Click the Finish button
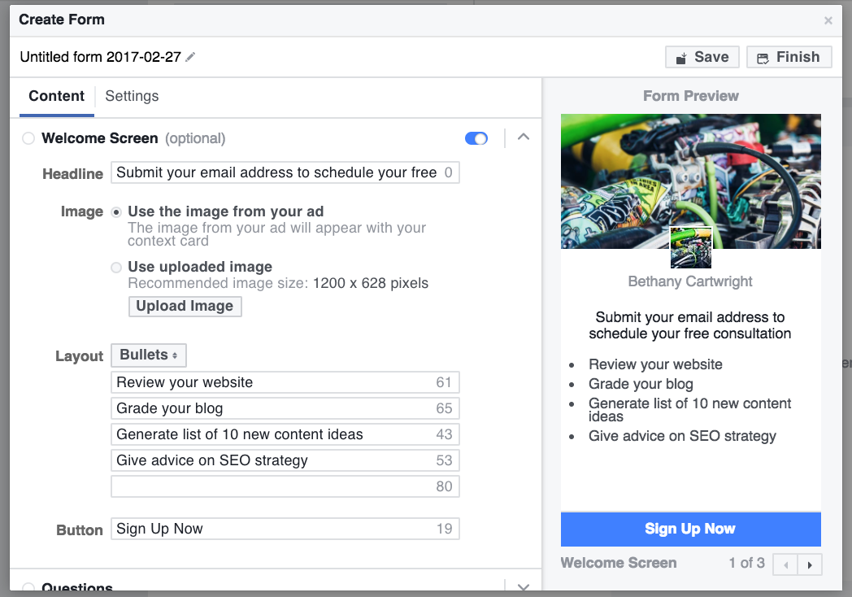Screen dimensions: 852x597 tap(788, 57)
